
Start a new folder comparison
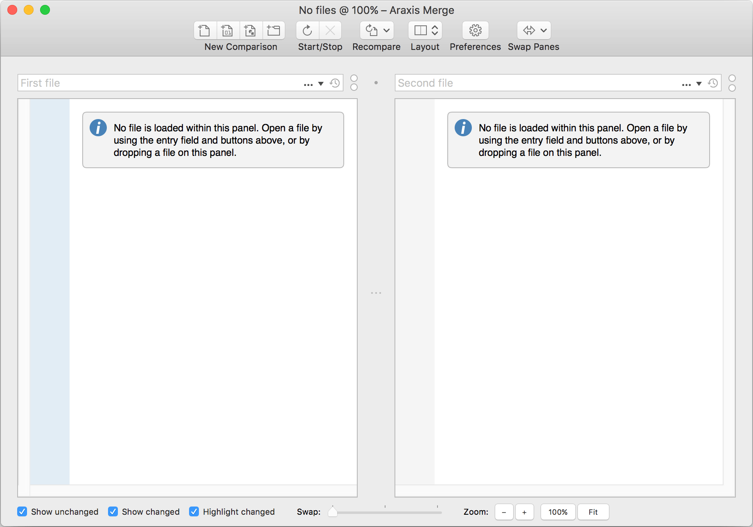273,31
